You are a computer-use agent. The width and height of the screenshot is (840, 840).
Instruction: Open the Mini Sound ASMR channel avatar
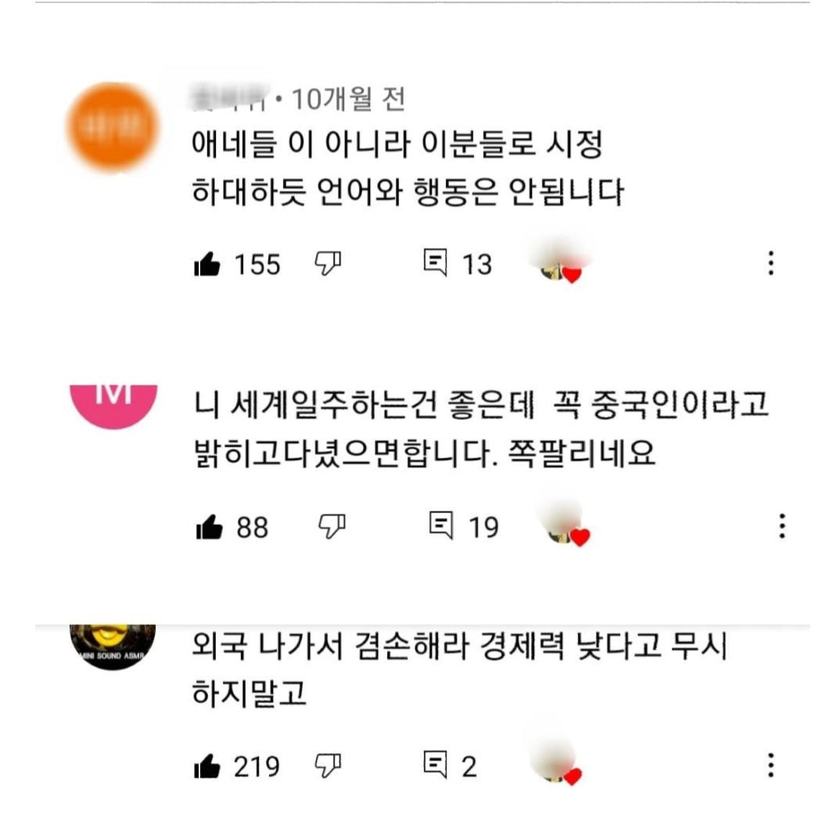pyautogui.click(x=113, y=647)
